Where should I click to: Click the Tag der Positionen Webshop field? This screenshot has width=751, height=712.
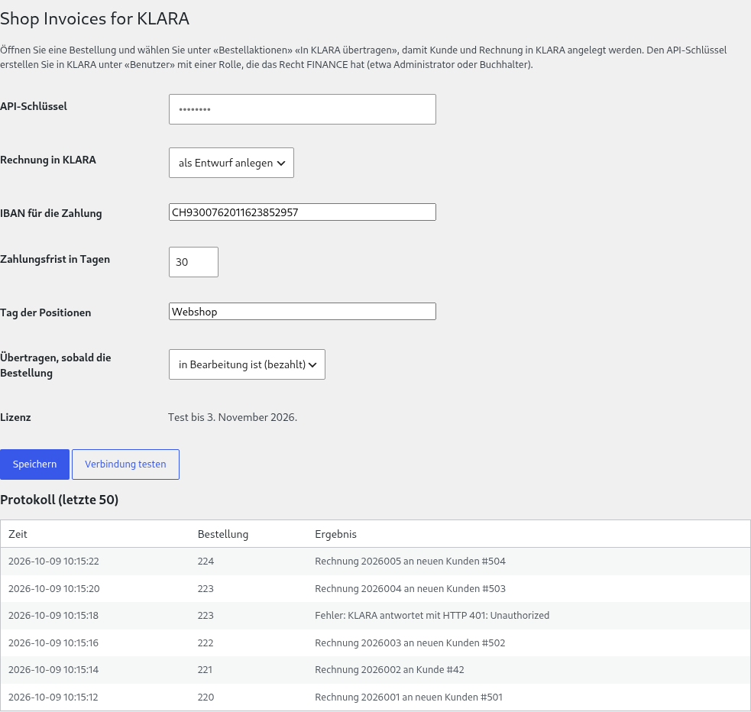click(303, 311)
